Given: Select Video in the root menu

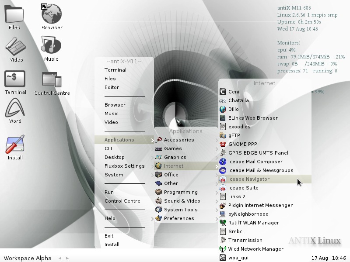Looking at the screenshot, I should pyautogui.click(x=124, y=122).
